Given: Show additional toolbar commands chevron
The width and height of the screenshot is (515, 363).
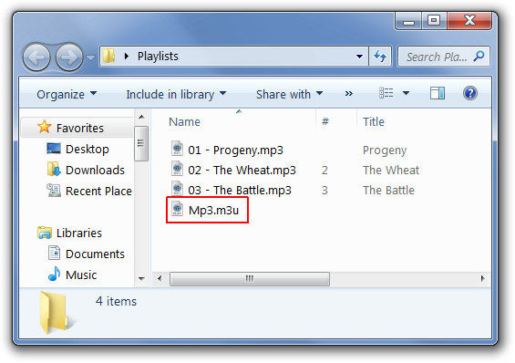Looking at the screenshot, I should [x=349, y=94].
